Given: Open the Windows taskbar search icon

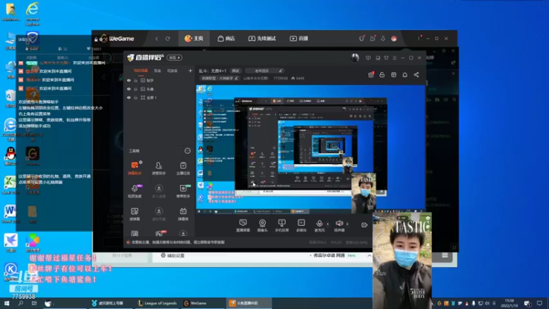Looking at the screenshot, I should [x=21, y=304].
